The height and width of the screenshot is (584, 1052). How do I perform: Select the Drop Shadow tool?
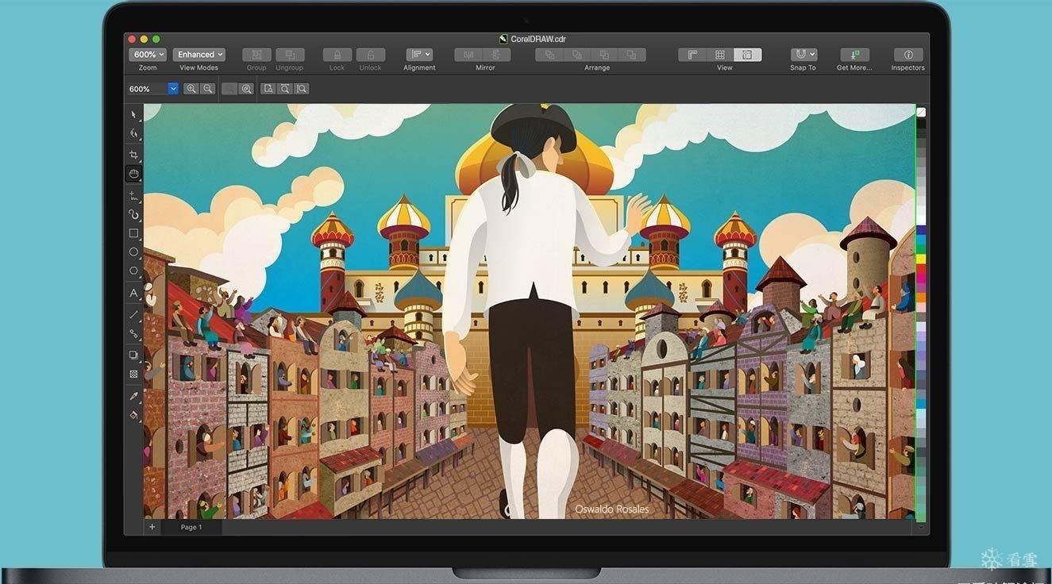click(x=133, y=355)
